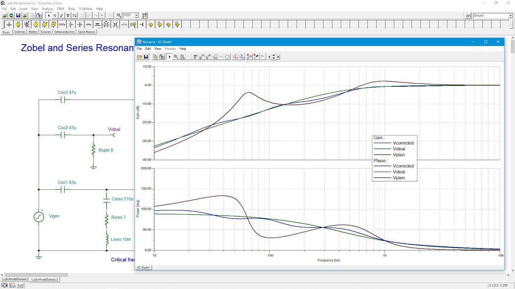Switch to LspkrModelGeneric3 schematic tab
Viewport: 515px width, 289px height.
[x=15, y=279]
